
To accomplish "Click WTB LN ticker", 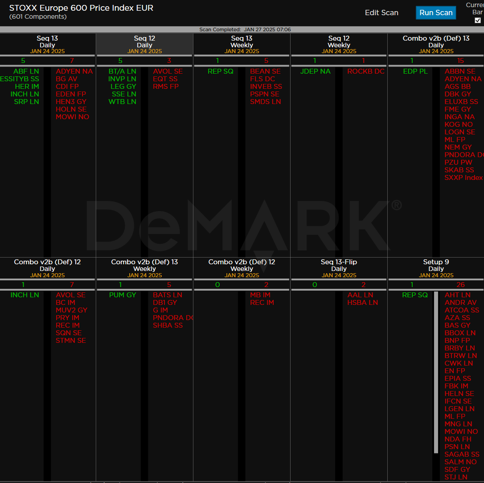I will pos(123,102).
